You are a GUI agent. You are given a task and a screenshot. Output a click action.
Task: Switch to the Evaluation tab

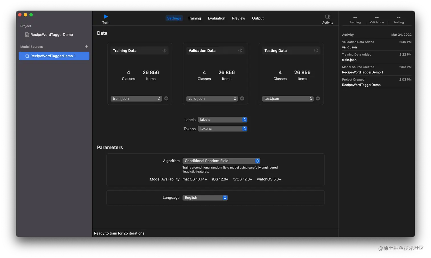point(217,18)
